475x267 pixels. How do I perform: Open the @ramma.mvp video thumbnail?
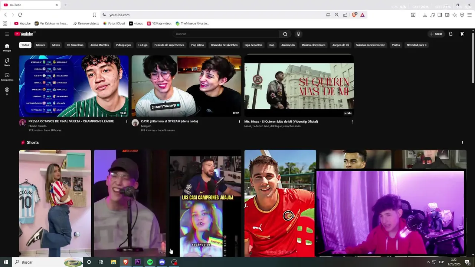pyautogui.click(x=186, y=86)
